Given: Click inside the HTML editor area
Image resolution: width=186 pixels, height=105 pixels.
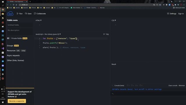Looking at the screenshot, I should coord(72,27).
